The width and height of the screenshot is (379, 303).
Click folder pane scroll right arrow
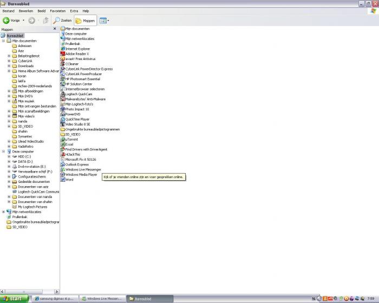[57, 292]
